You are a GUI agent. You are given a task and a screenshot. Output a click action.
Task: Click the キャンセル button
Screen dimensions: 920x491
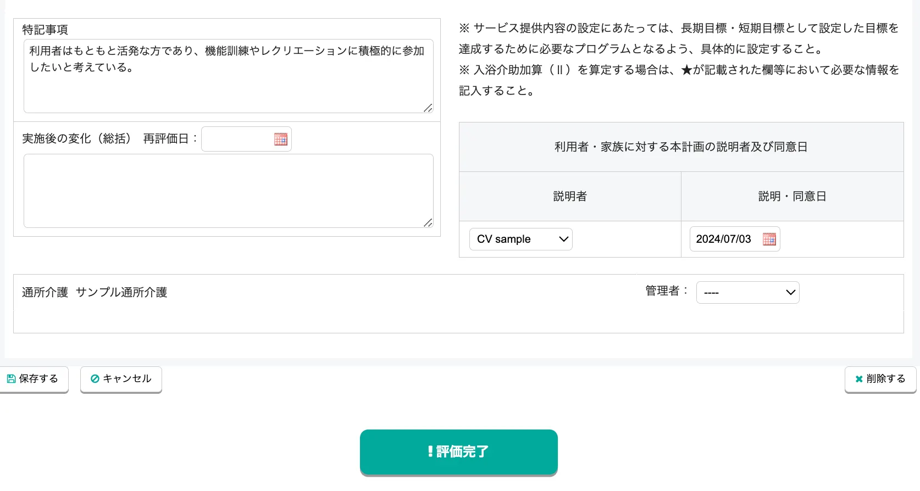121,379
